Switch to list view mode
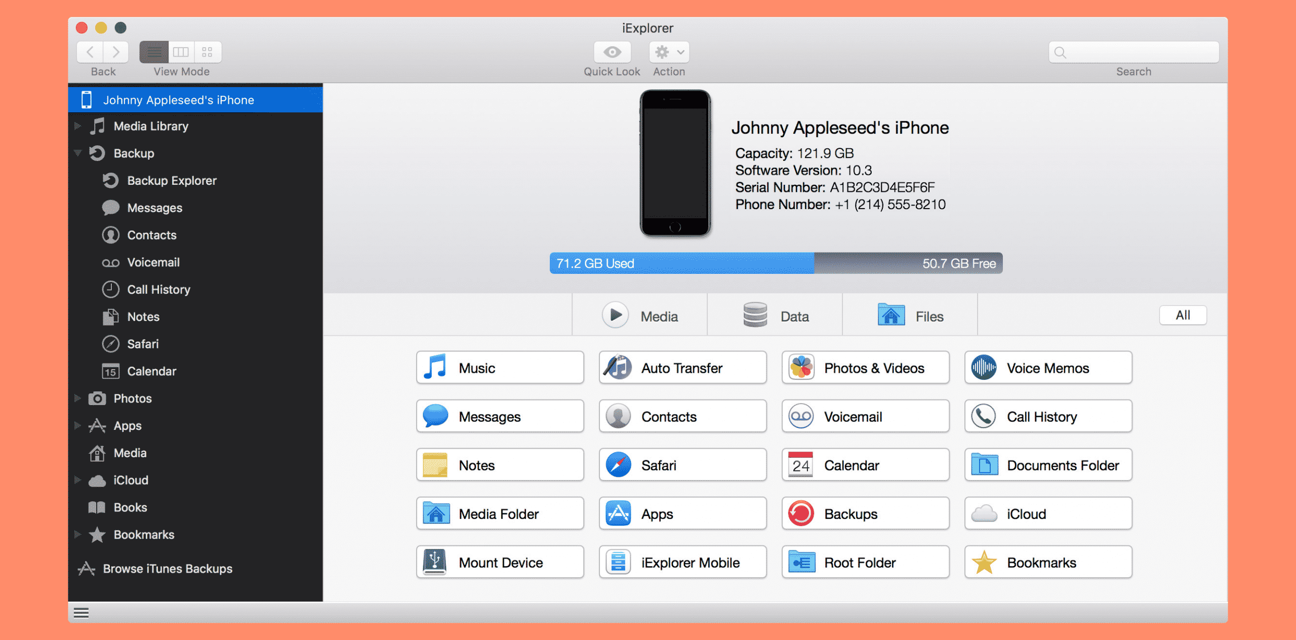This screenshot has height=640, width=1296. tap(154, 52)
